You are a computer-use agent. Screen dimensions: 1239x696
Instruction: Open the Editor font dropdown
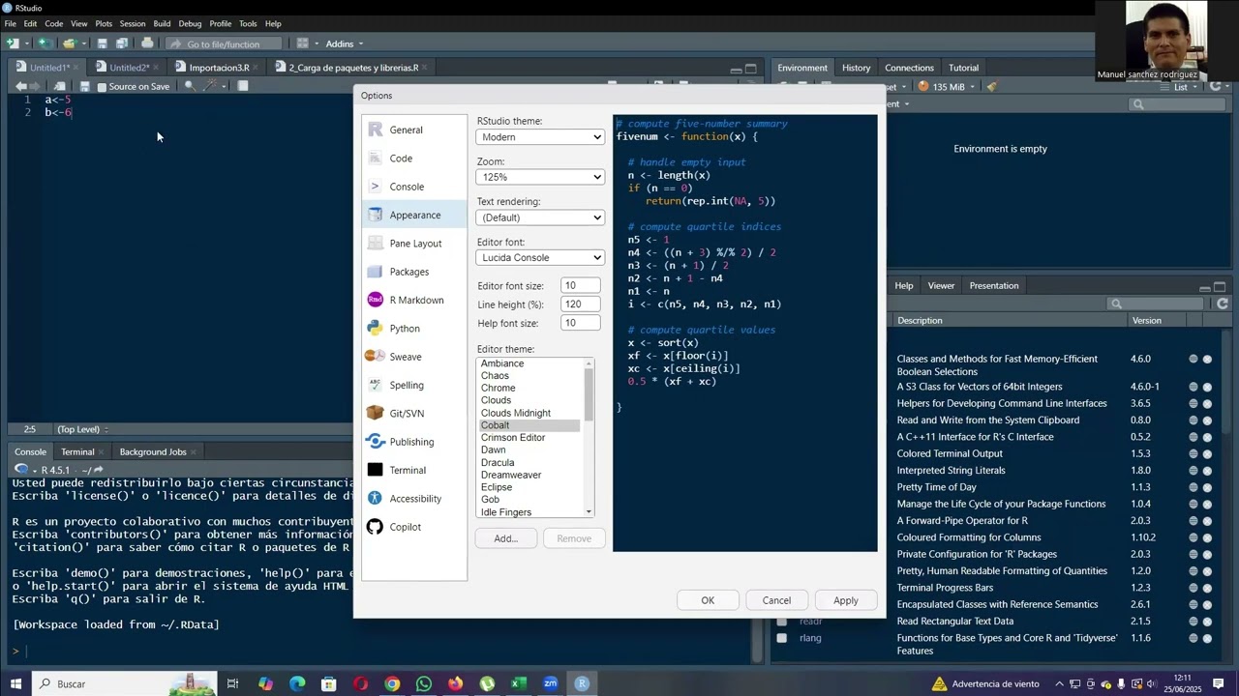point(540,257)
